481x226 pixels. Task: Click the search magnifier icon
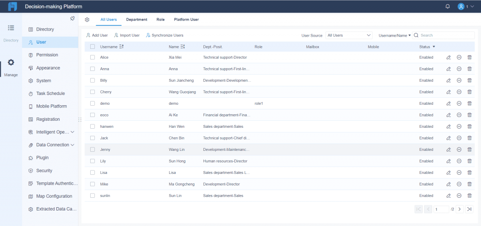[416, 35]
